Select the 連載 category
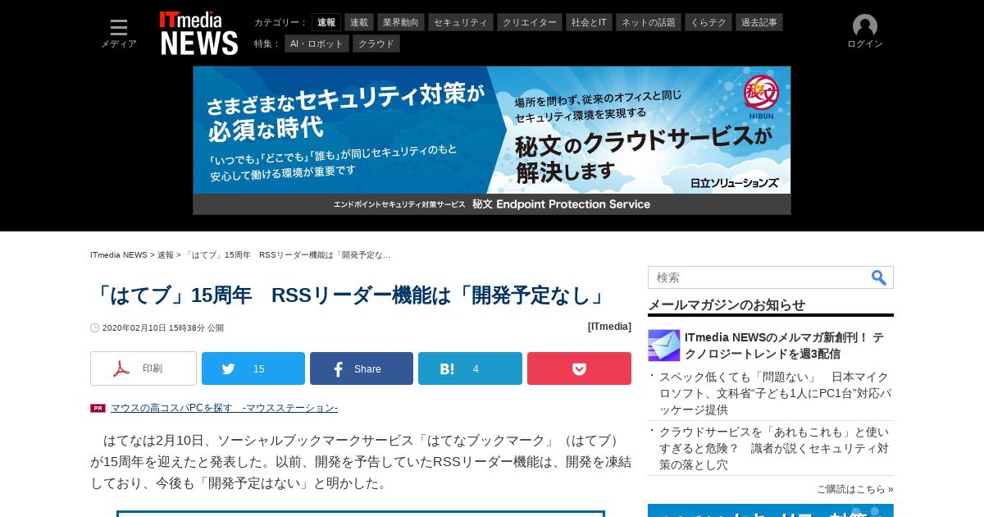Screen dimensions: 984x517 click(359, 22)
